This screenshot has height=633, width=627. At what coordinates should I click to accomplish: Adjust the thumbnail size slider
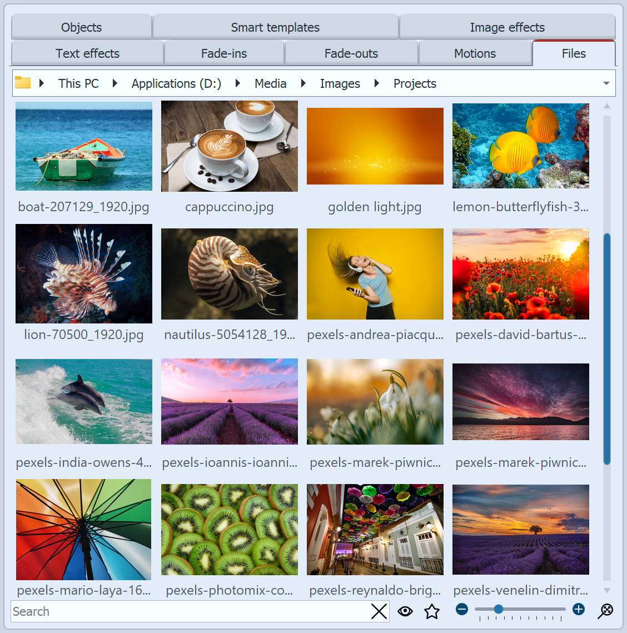point(499,609)
